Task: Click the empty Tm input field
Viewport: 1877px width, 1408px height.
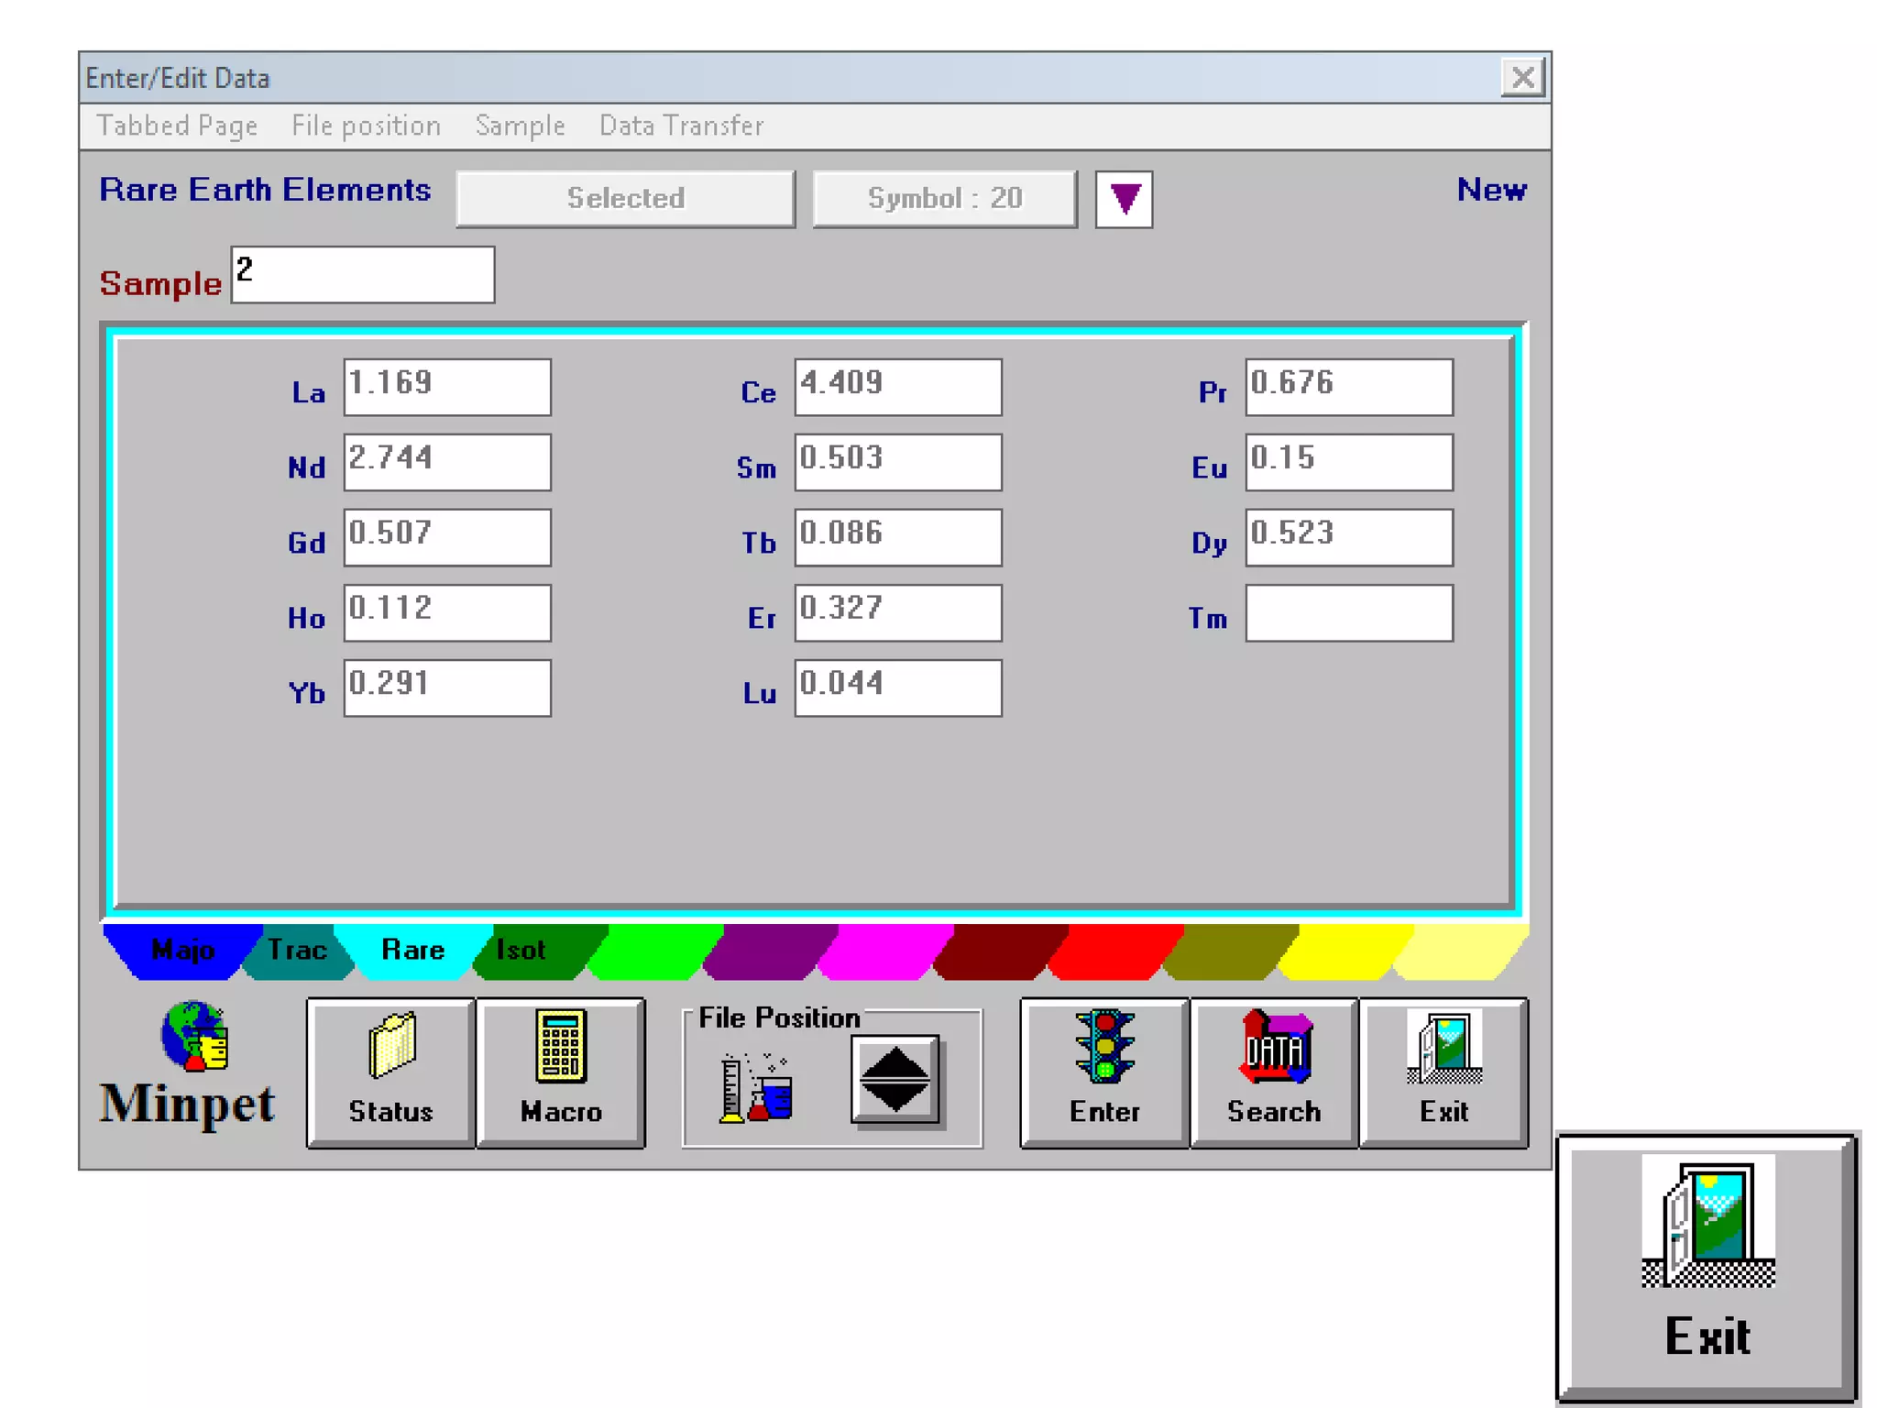Action: coord(1348,613)
